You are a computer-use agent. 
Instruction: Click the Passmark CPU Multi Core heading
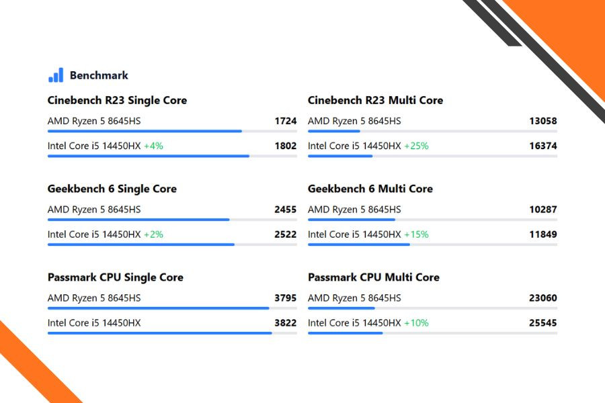click(x=373, y=277)
